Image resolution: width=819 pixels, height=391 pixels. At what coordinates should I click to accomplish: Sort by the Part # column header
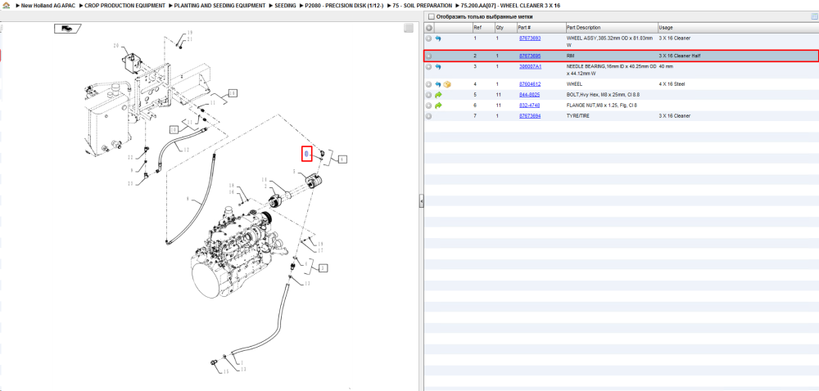click(541, 28)
